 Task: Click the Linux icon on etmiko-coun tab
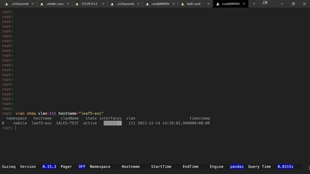pyautogui.click(x=42, y=4)
